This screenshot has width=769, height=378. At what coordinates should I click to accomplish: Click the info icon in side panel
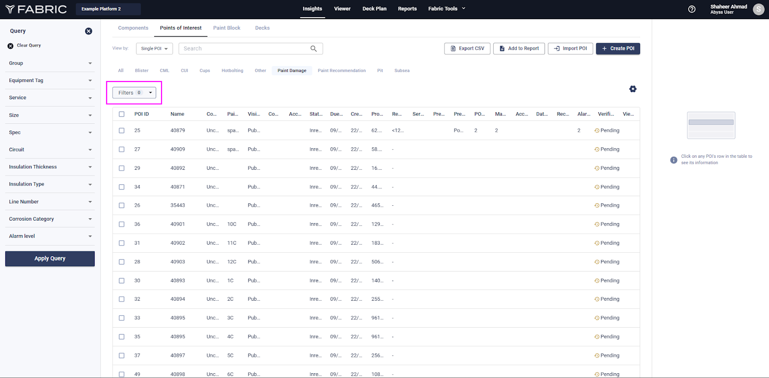pyautogui.click(x=674, y=160)
